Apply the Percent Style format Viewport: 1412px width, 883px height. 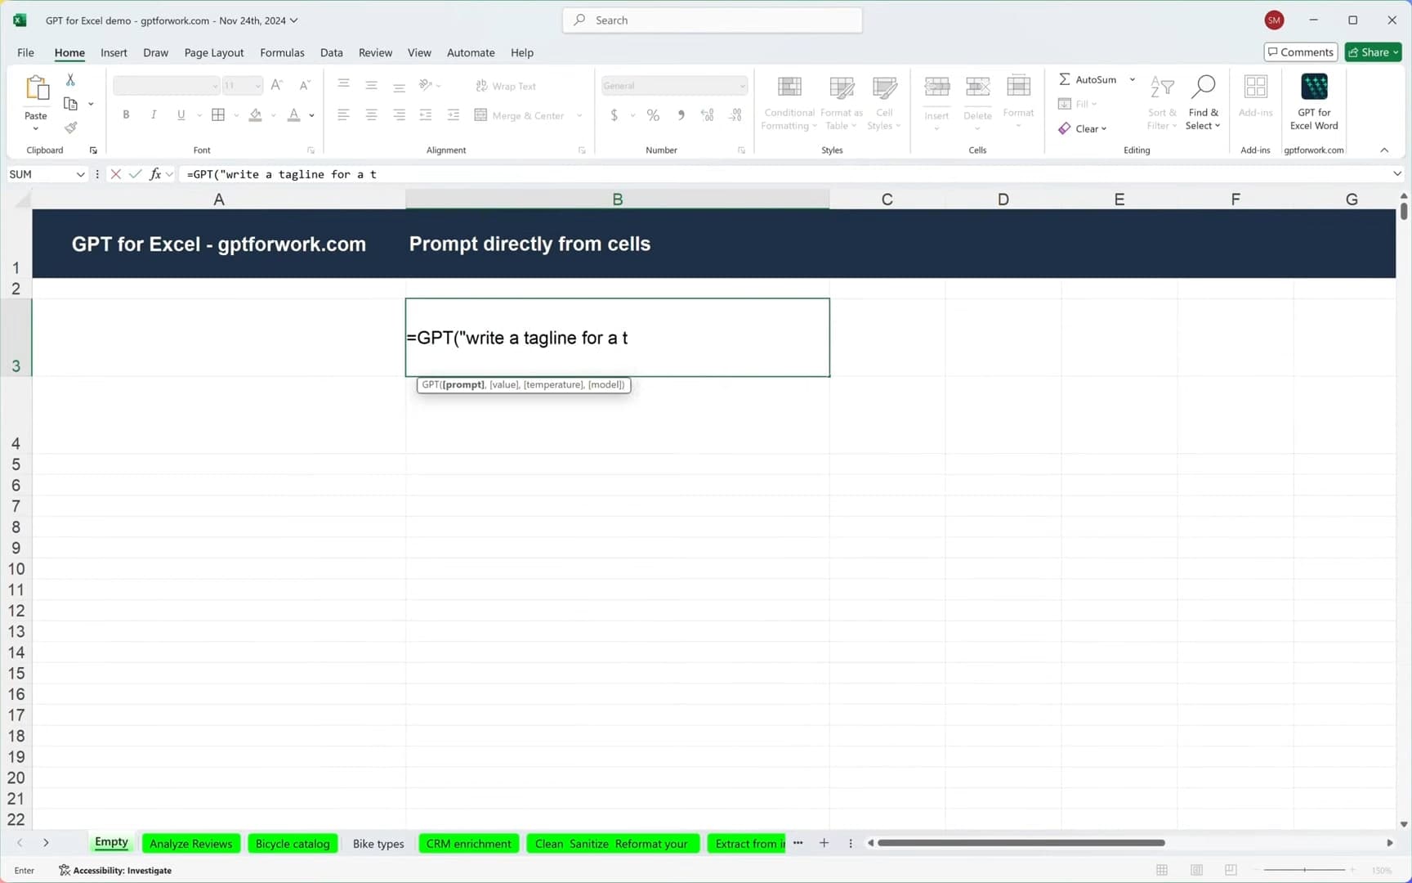[653, 115]
